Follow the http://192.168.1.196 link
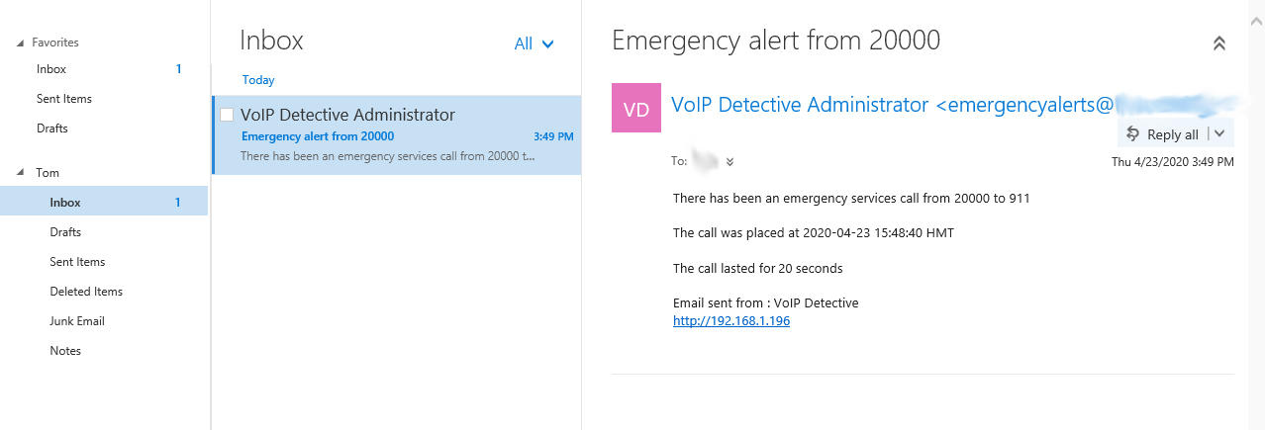The width and height of the screenshot is (1265, 430). click(x=731, y=321)
